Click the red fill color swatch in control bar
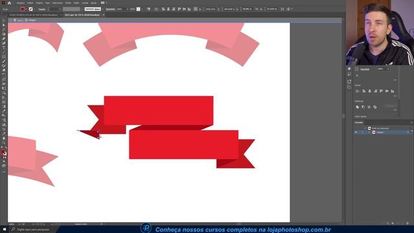Viewport: 414px width, 233px height. pos(23,9)
